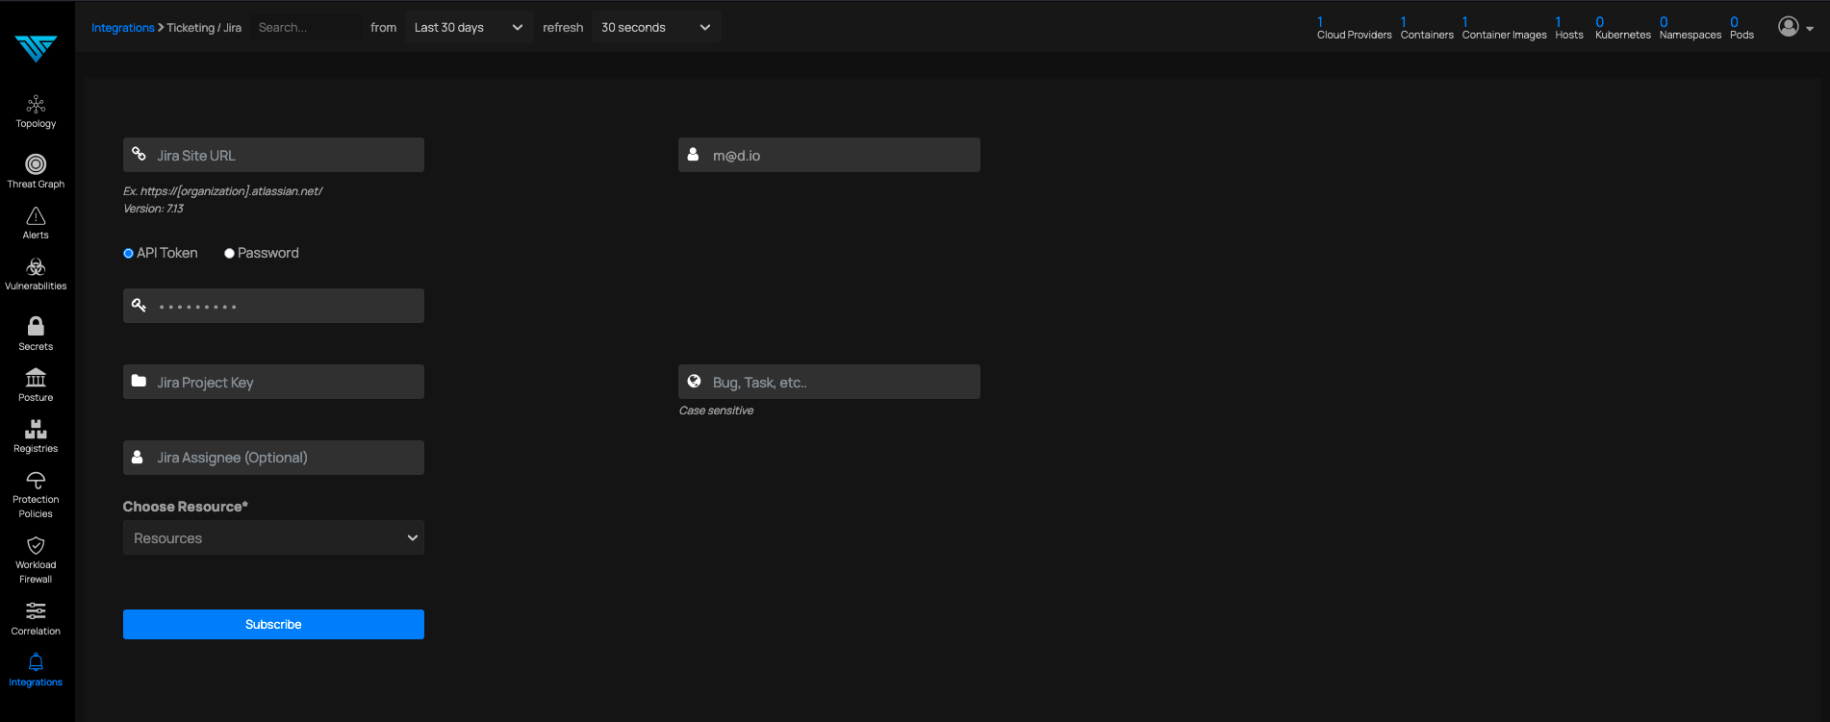Open the Last 30 days time range dropdown

pyautogui.click(x=469, y=27)
